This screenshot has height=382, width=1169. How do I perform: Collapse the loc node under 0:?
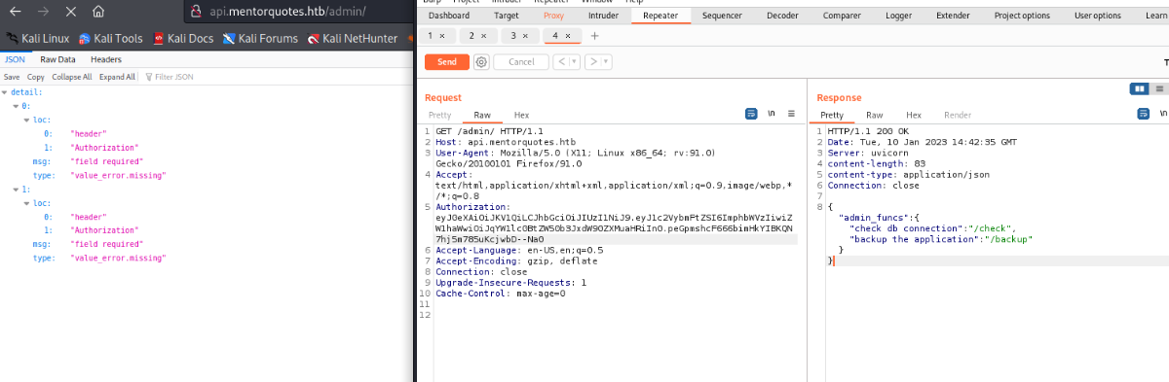26,120
